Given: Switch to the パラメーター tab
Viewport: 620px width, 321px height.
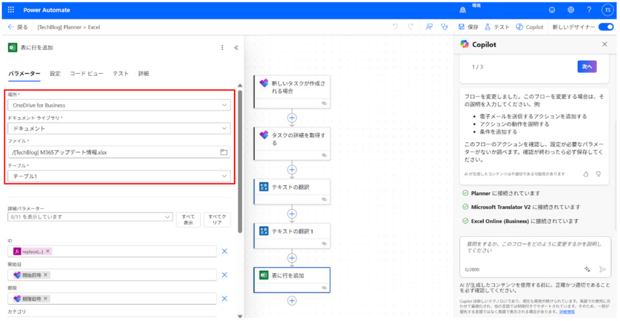Looking at the screenshot, I should (24, 74).
